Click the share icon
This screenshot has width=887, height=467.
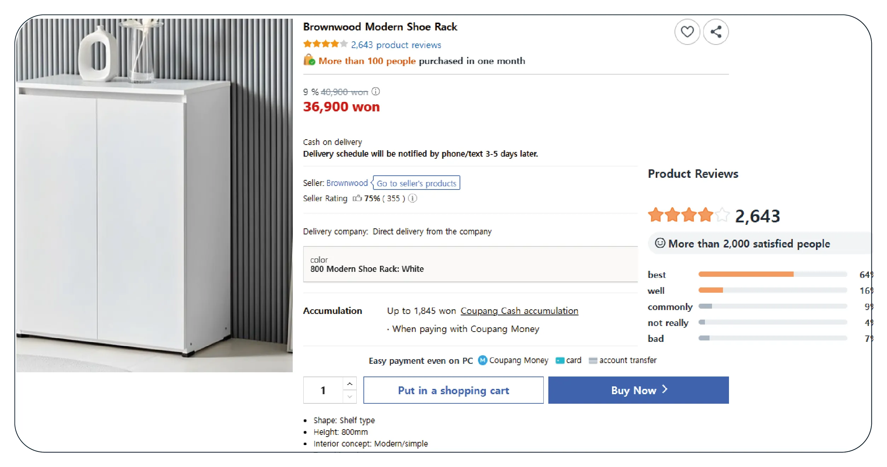click(x=716, y=32)
